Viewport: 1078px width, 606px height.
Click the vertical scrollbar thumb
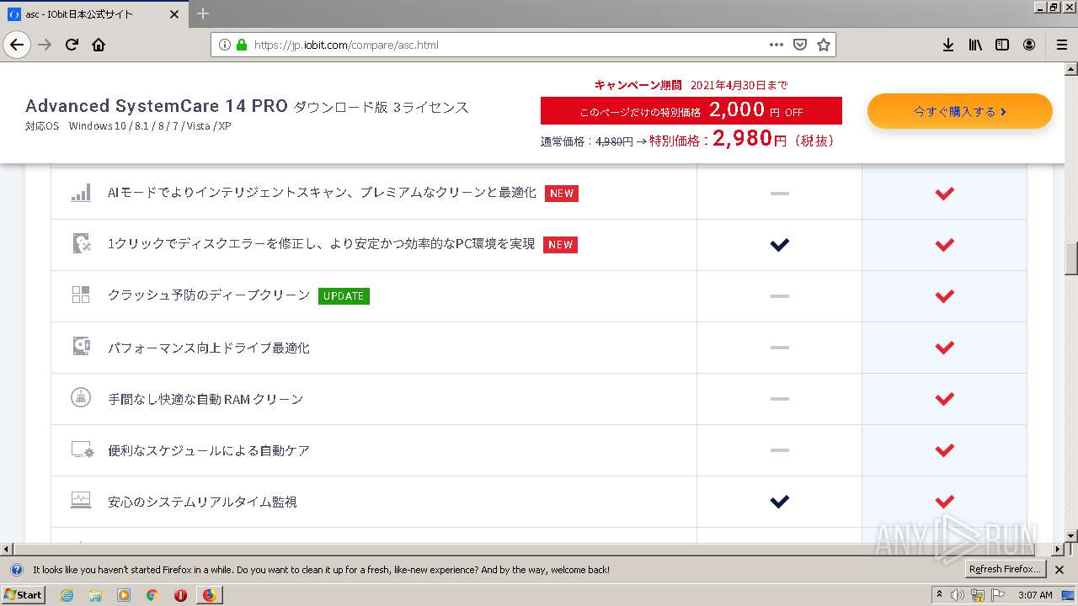coord(1071,258)
